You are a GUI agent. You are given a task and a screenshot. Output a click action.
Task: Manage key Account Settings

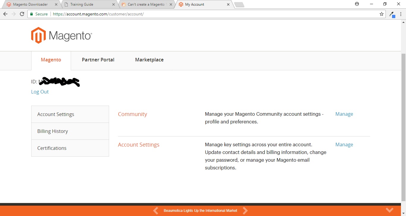344,144
